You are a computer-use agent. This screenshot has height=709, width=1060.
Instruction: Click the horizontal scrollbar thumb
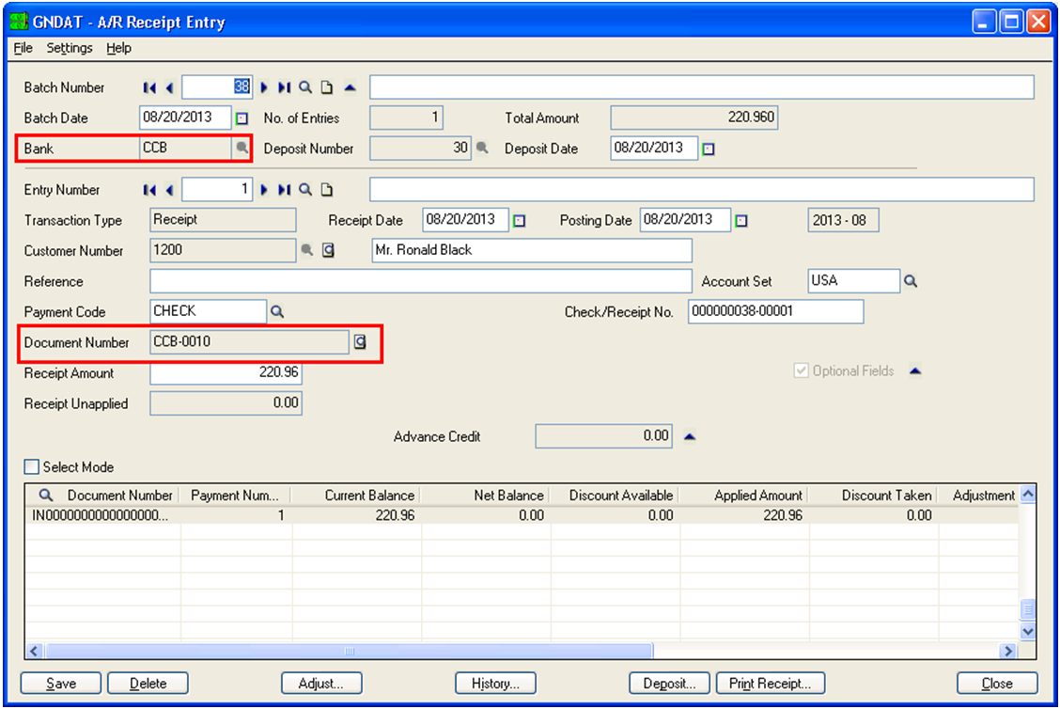pos(349,651)
